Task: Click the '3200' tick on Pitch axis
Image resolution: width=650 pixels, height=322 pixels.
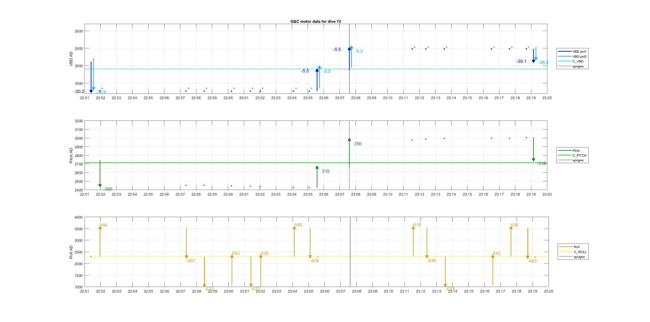Action: (78, 121)
